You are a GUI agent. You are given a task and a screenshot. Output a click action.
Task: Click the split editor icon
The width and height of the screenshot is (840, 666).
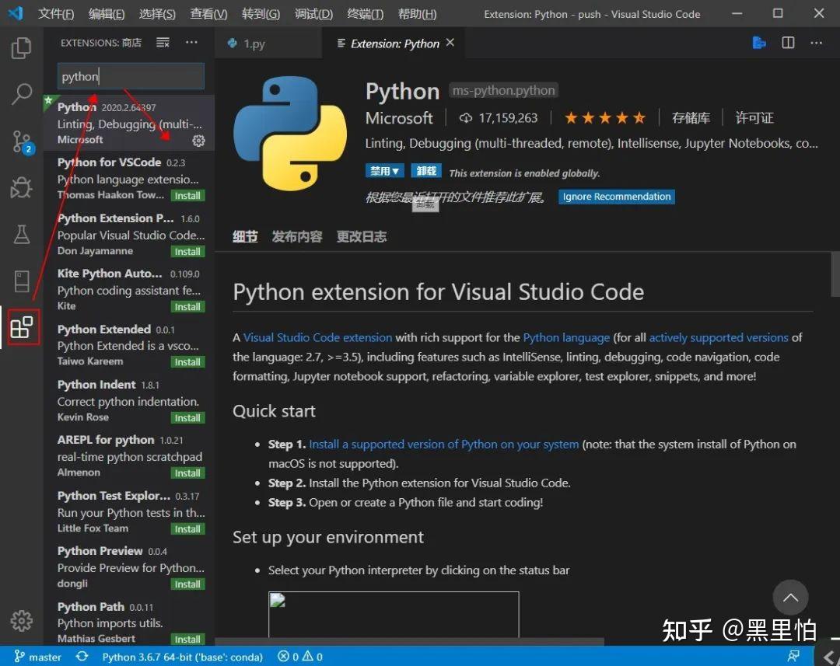[788, 42]
